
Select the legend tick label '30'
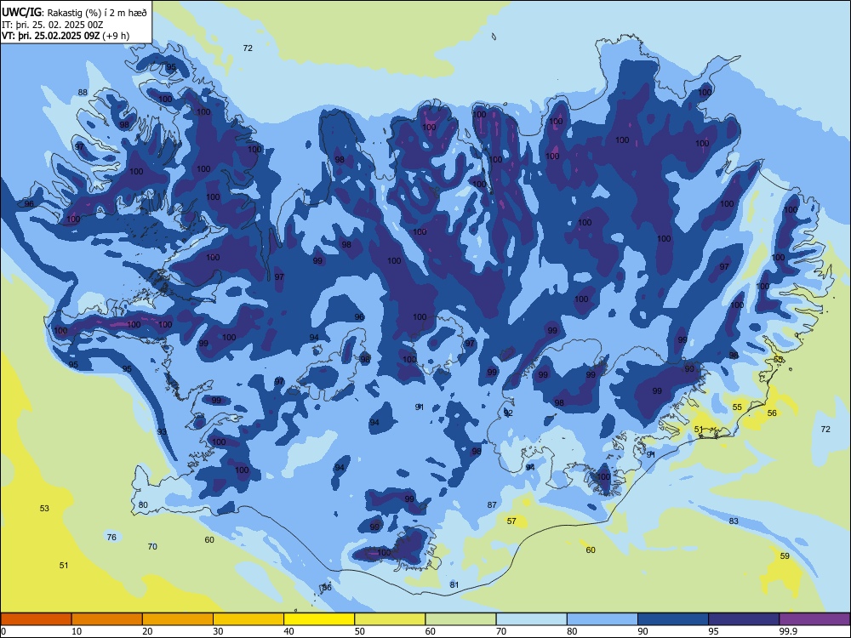218,631
